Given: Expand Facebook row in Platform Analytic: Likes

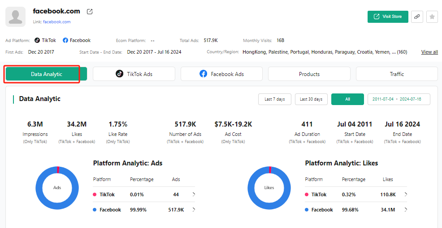Looking at the screenshot, I should pyautogui.click(x=406, y=209).
